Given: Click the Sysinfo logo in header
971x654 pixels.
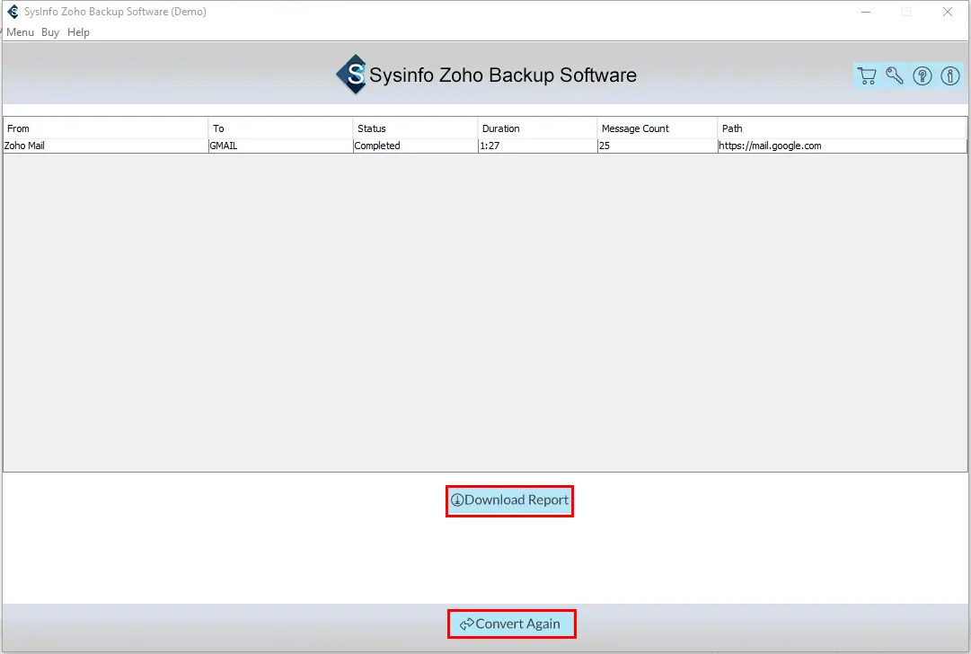Looking at the screenshot, I should tap(352, 75).
